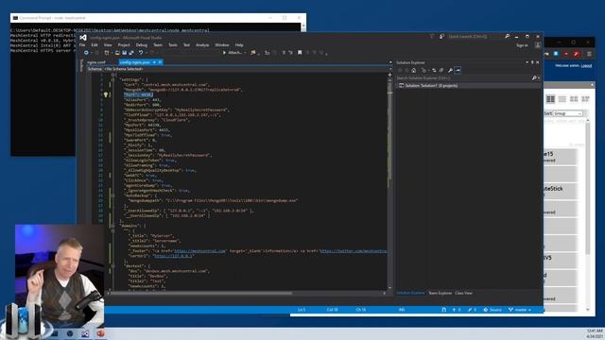Open the https://127.0.0.1 certUrl link

[x=173, y=256]
